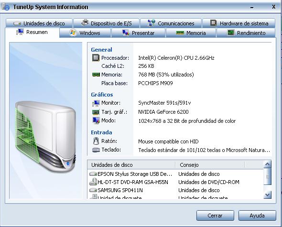Screen dimensions: 282x227
Task: Click the Cerrar button
Action: [215, 216]
